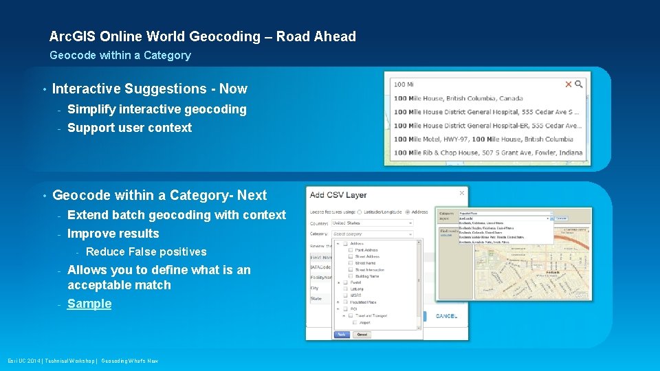Close the Add CSV Layer dialog

462,192
